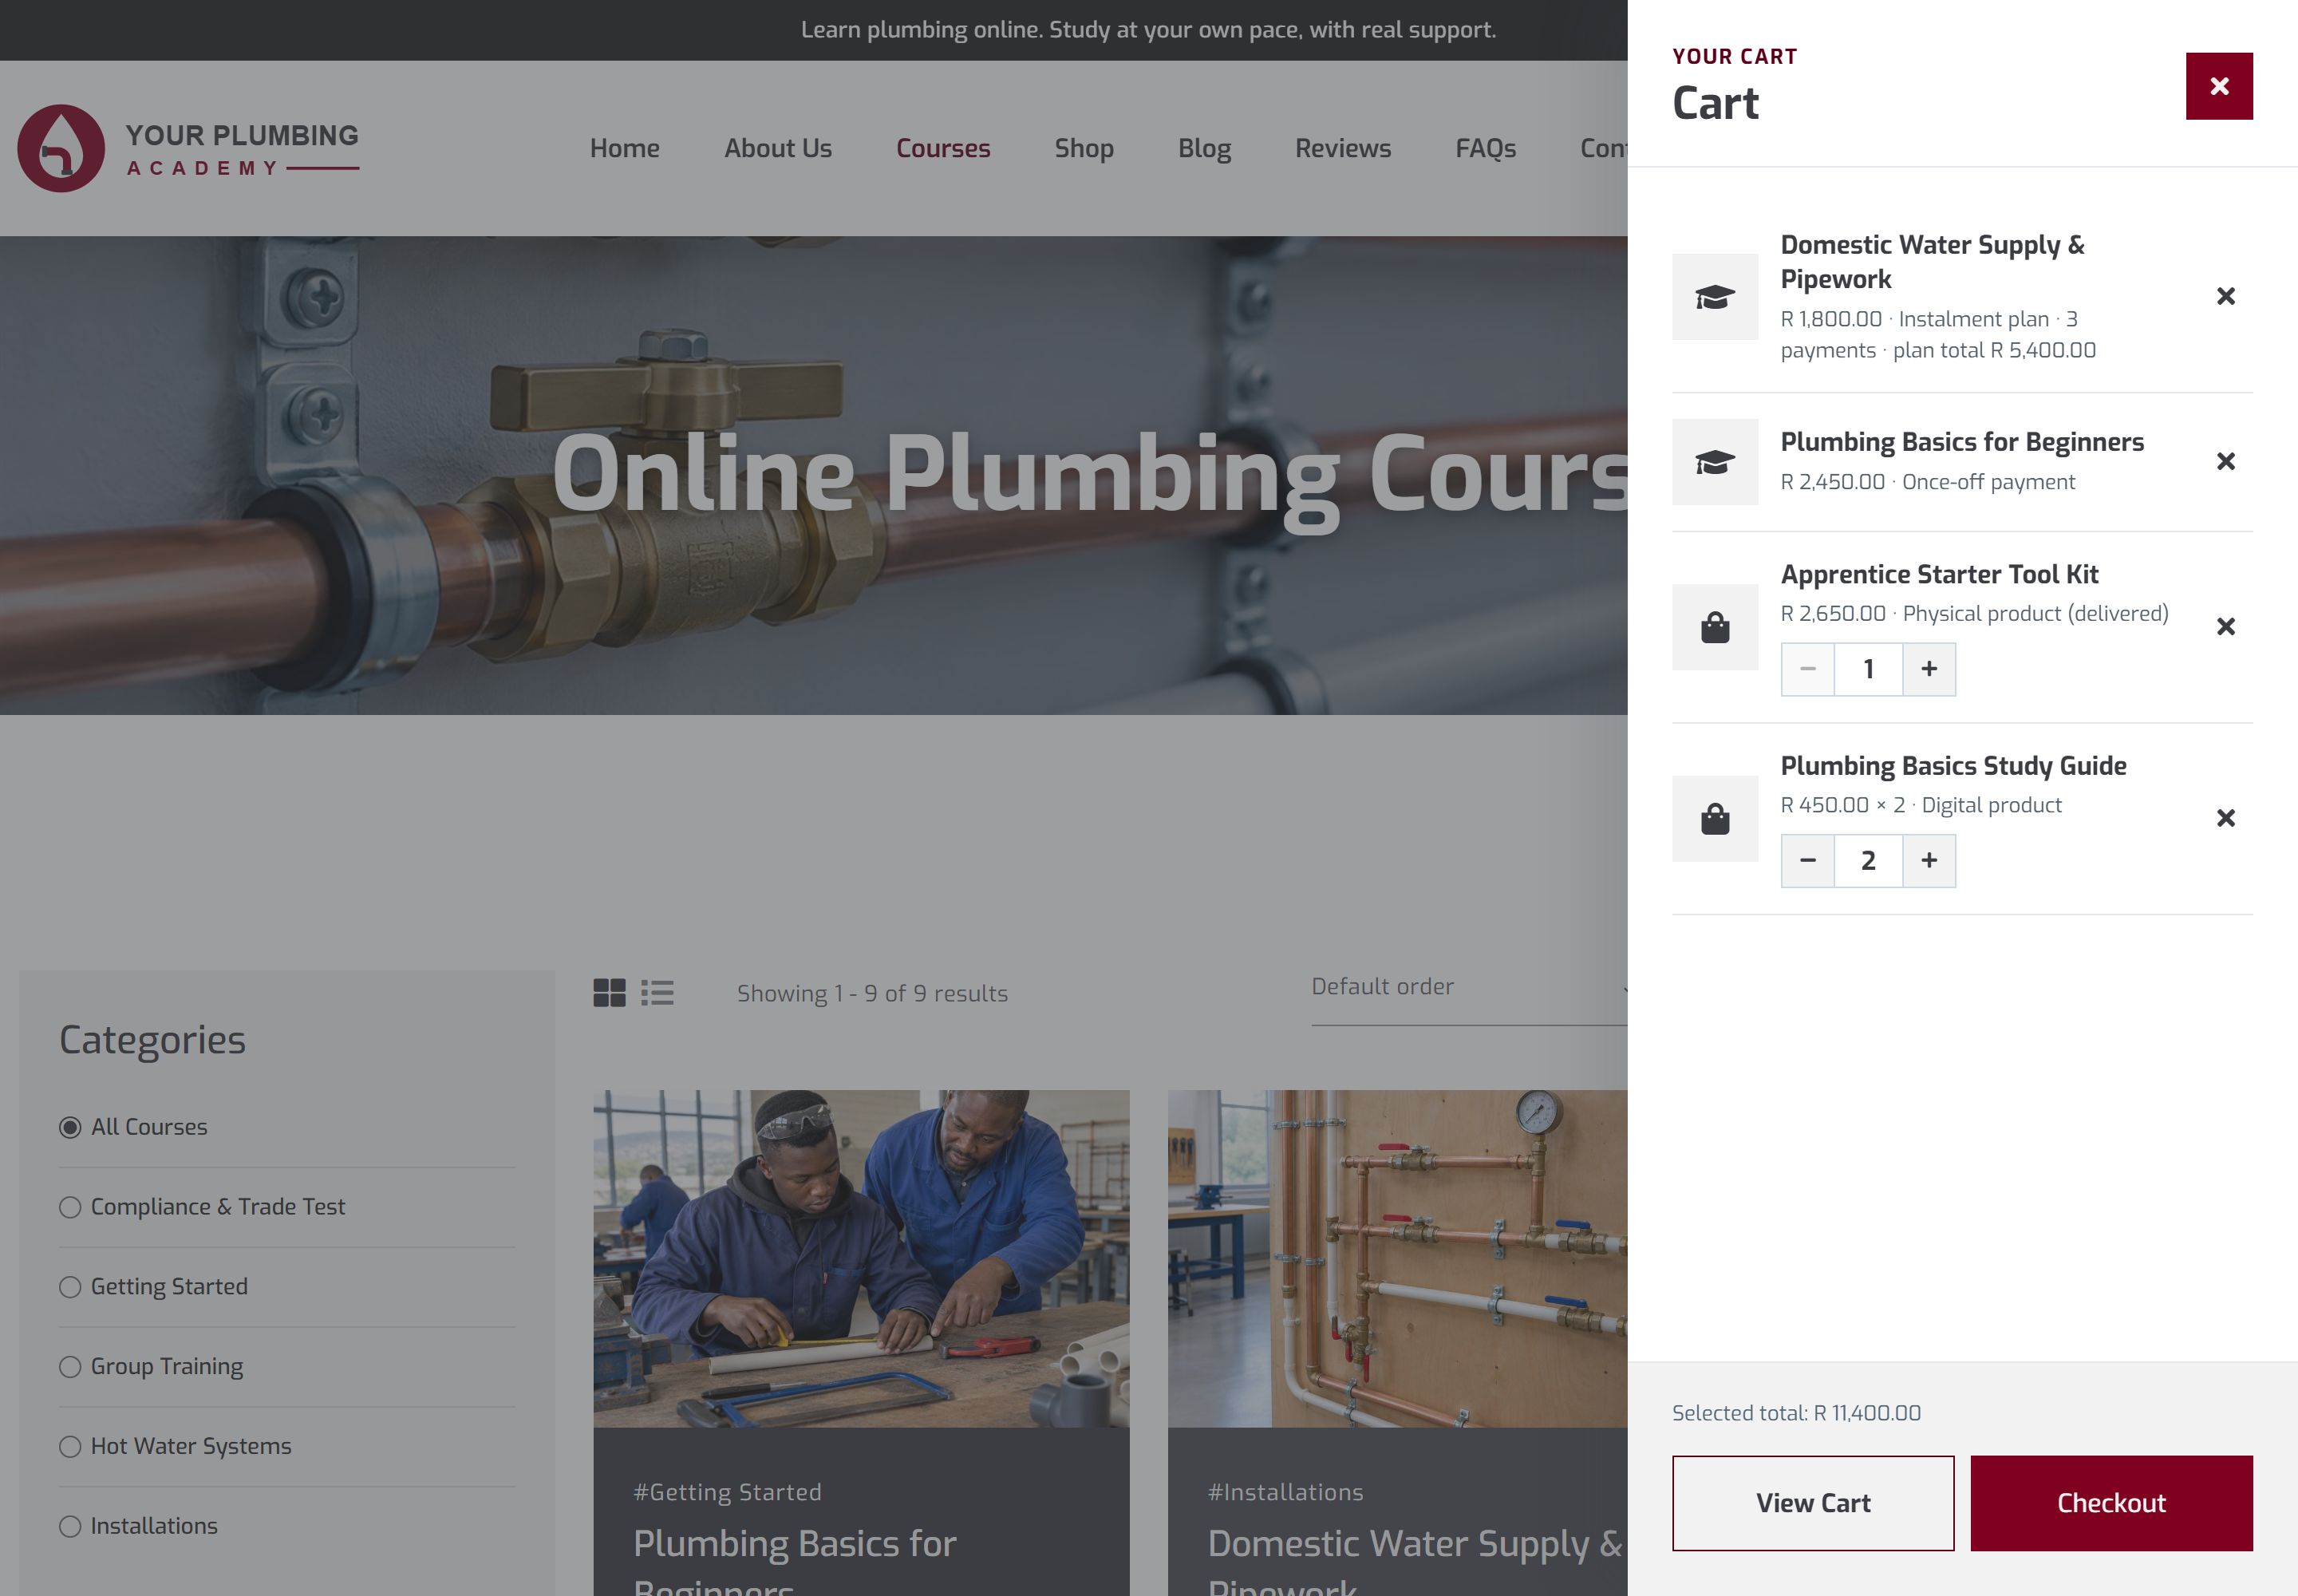
Task: Open Domestic Water Supply course thumbnail image
Action: click(x=1398, y=1258)
